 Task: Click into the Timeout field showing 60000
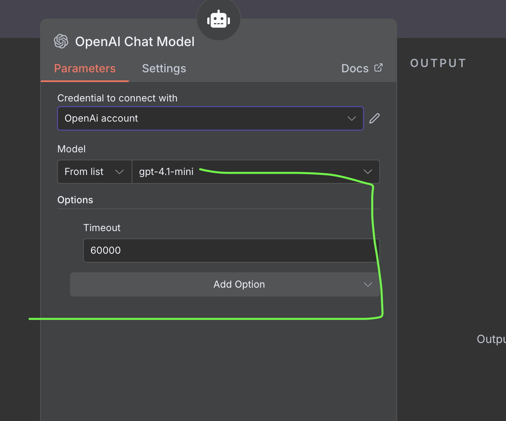pyautogui.click(x=227, y=250)
